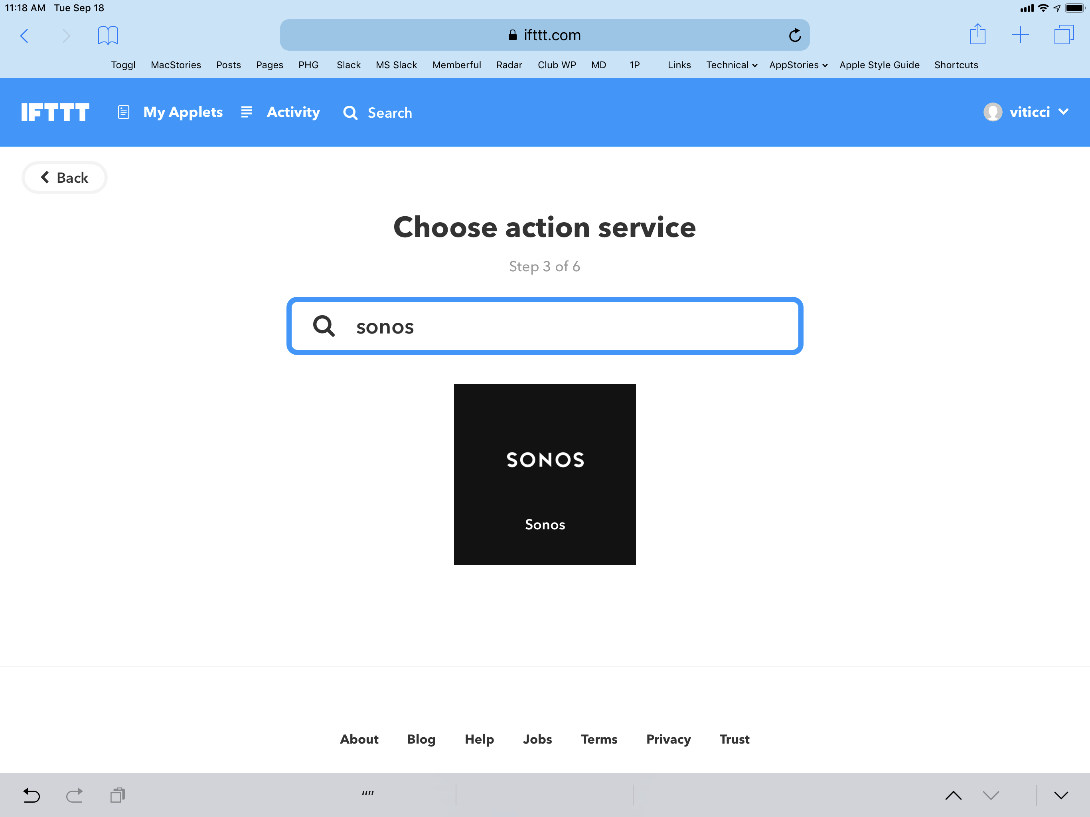Open the Links bookmark
This screenshot has width=1090, height=817.
click(x=679, y=65)
